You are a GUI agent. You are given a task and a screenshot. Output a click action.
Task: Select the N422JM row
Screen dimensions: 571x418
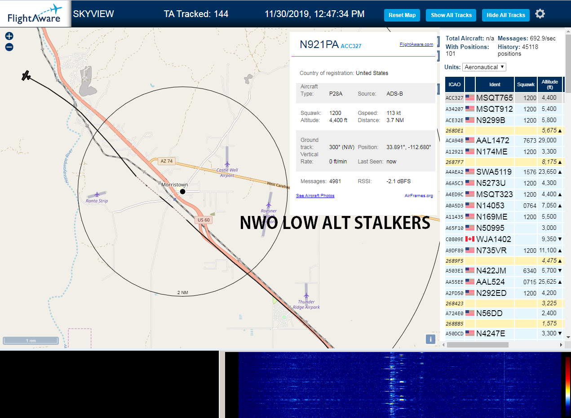tap(505, 271)
